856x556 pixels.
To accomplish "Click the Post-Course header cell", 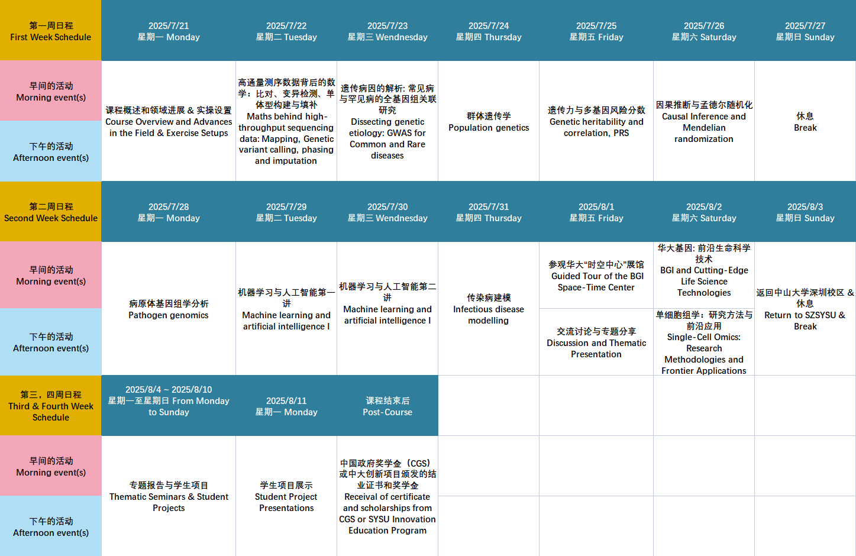I will [387, 406].
